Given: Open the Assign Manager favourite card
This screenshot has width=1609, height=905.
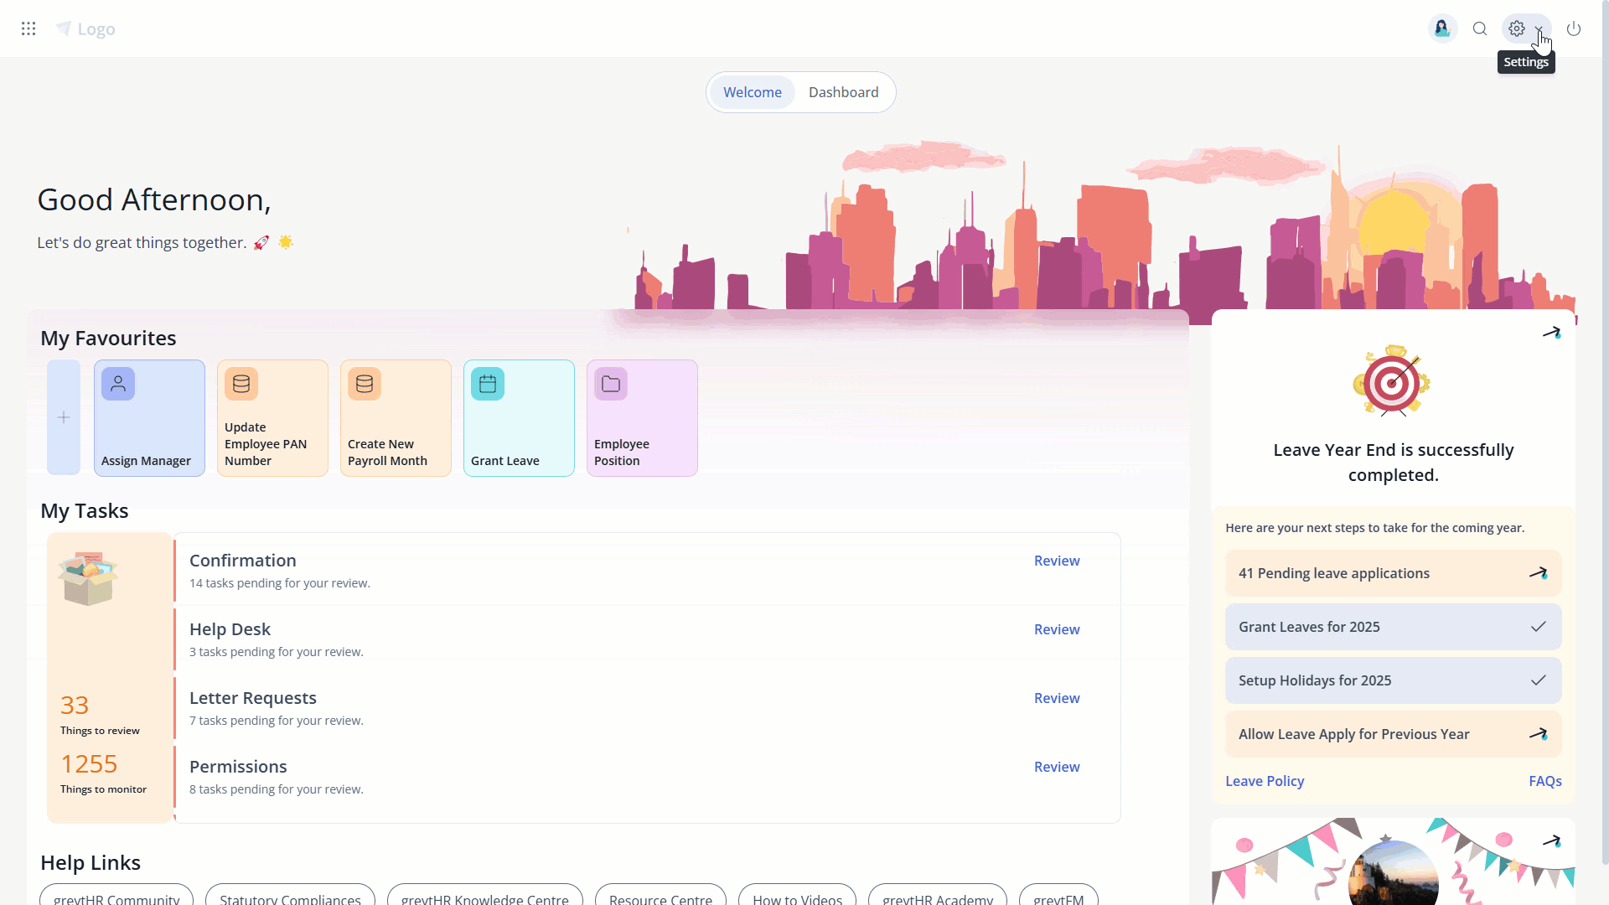Looking at the screenshot, I should [x=149, y=417].
